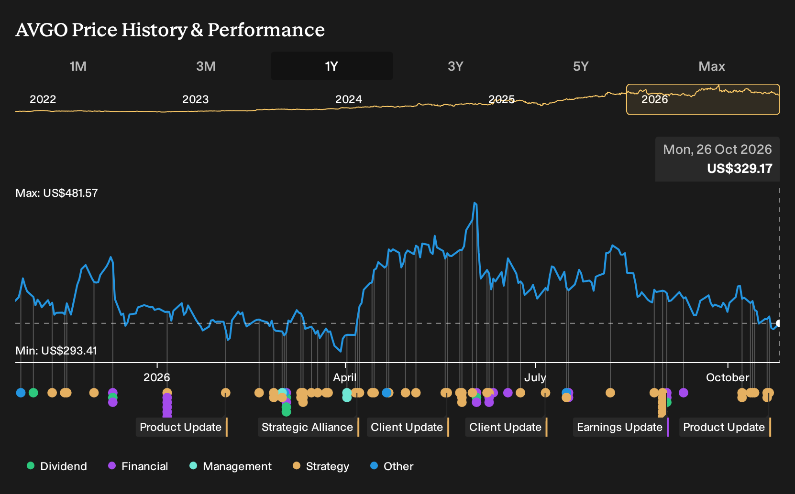The image size is (795, 494).
Task: Open the Earnings Update event label
Action: (620, 427)
